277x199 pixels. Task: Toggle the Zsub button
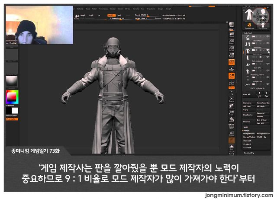[119, 16]
